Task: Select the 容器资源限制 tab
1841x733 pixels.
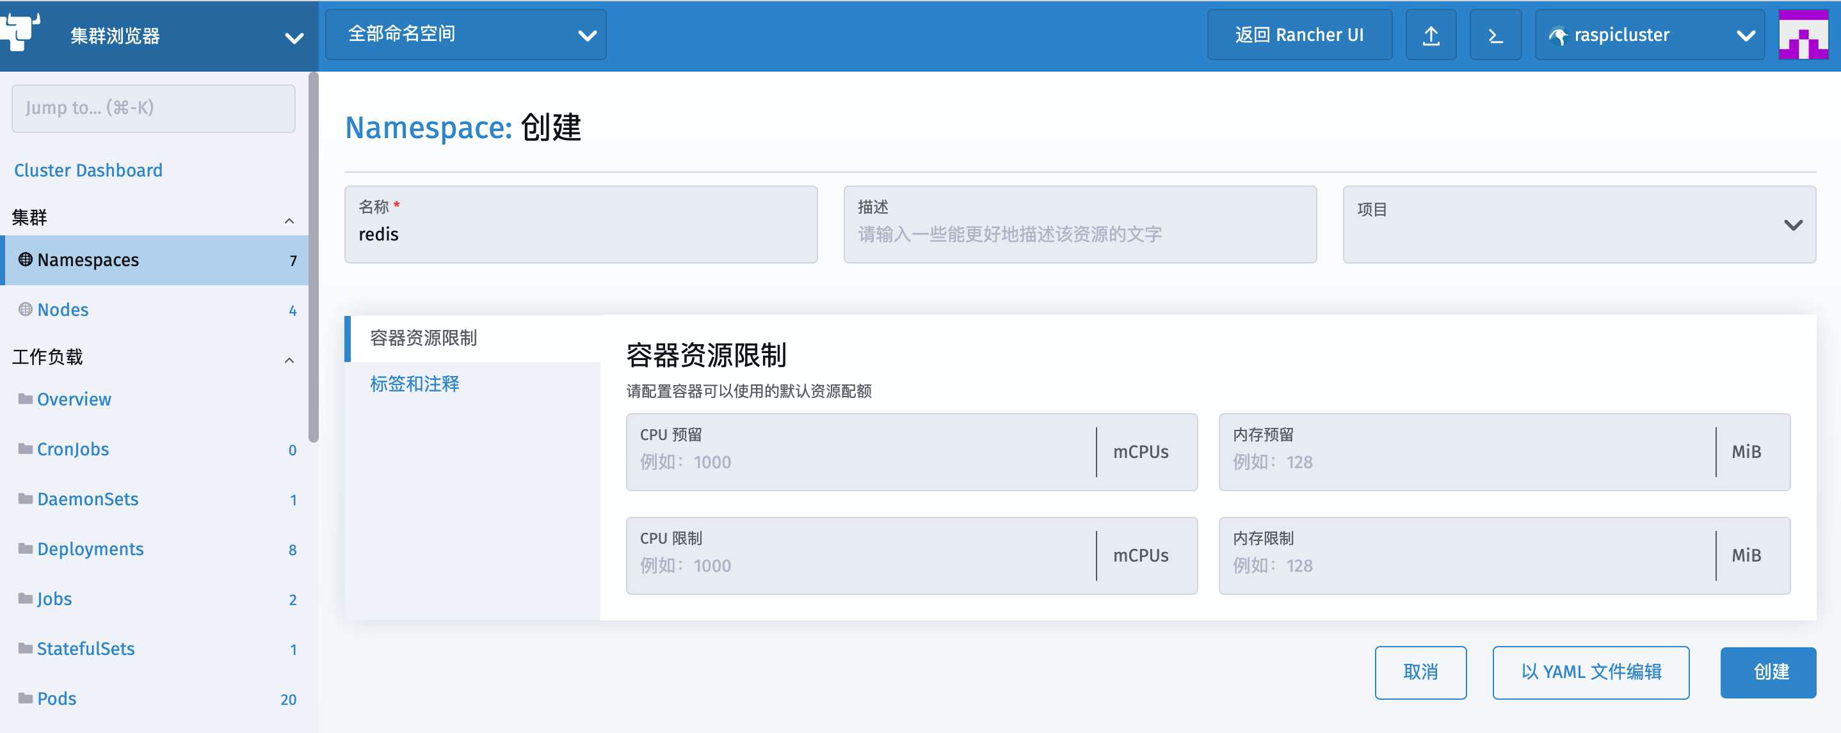Action: click(423, 338)
